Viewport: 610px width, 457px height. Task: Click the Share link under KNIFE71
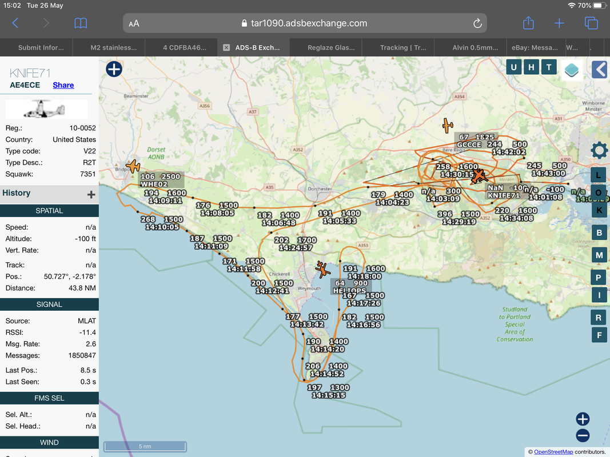click(x=63, y=85)
